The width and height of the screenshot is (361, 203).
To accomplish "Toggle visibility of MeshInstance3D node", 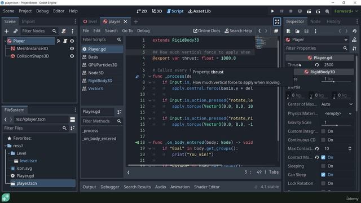I will click(72, 48).
